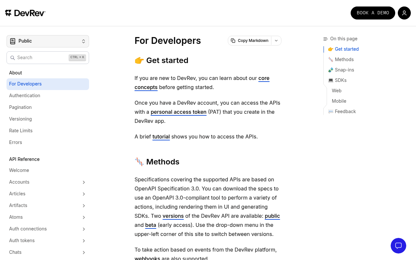
Task: Click the search magnifier icon
Action: pos(13,58)
